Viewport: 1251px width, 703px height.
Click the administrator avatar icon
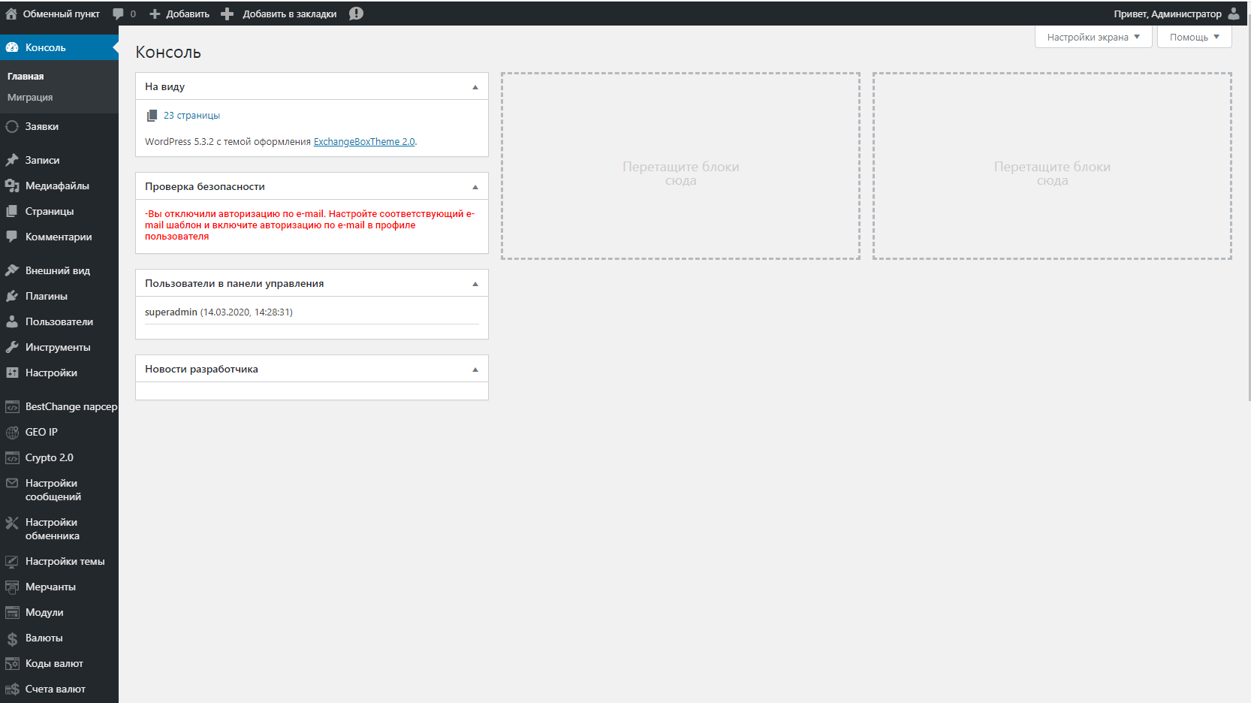[x=1234, y=14]
